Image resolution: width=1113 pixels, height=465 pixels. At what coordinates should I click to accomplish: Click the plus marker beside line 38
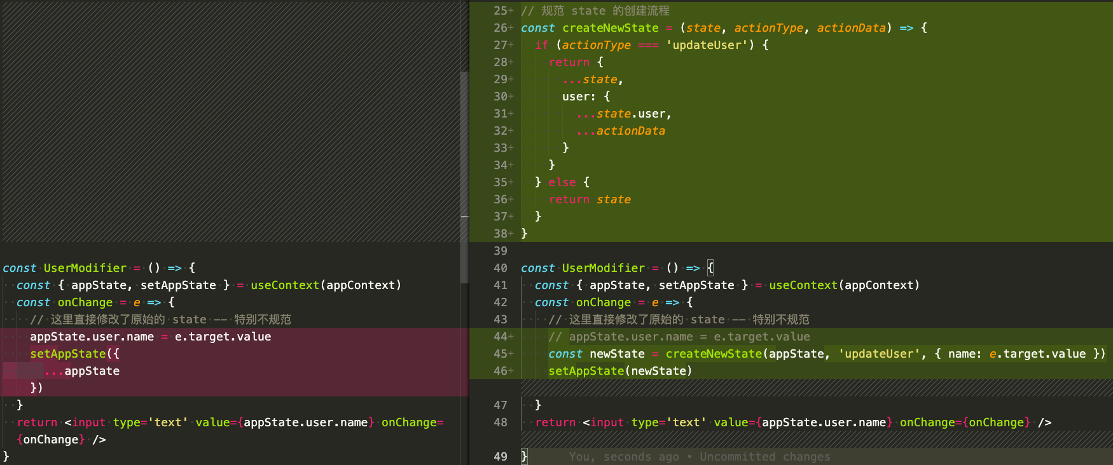(x=511, y=234)
